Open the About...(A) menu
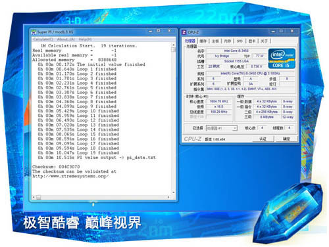 pos(66,39)
